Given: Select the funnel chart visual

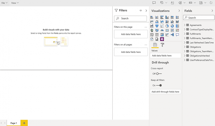Looking at the screenshot, I should pos(157,26).
